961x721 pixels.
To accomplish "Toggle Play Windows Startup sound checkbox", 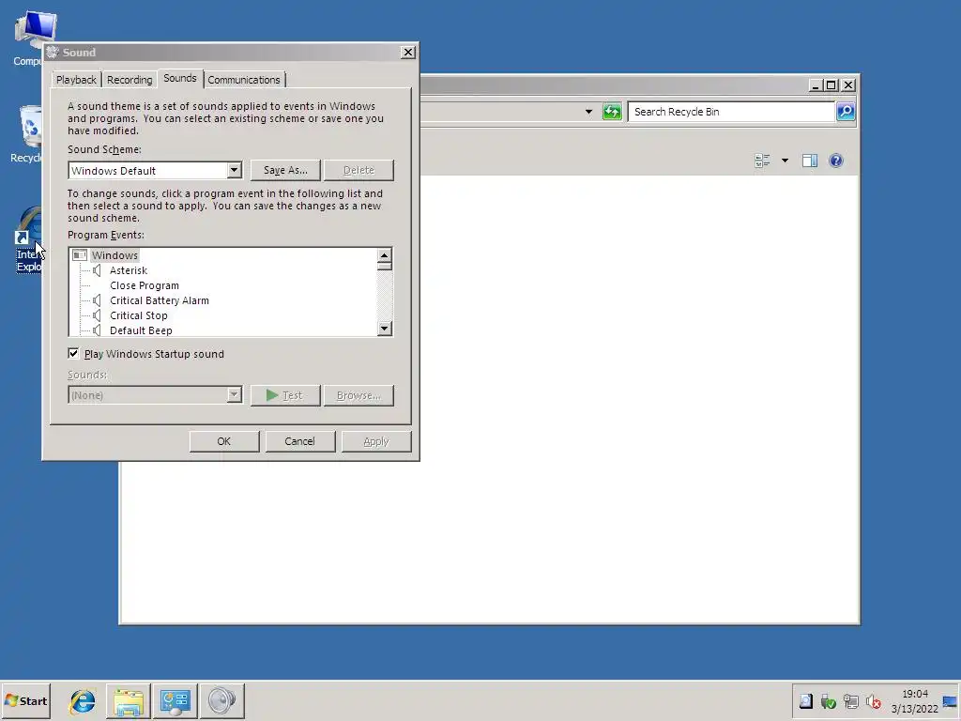I will pyautogui.click(x=73, y=354).
